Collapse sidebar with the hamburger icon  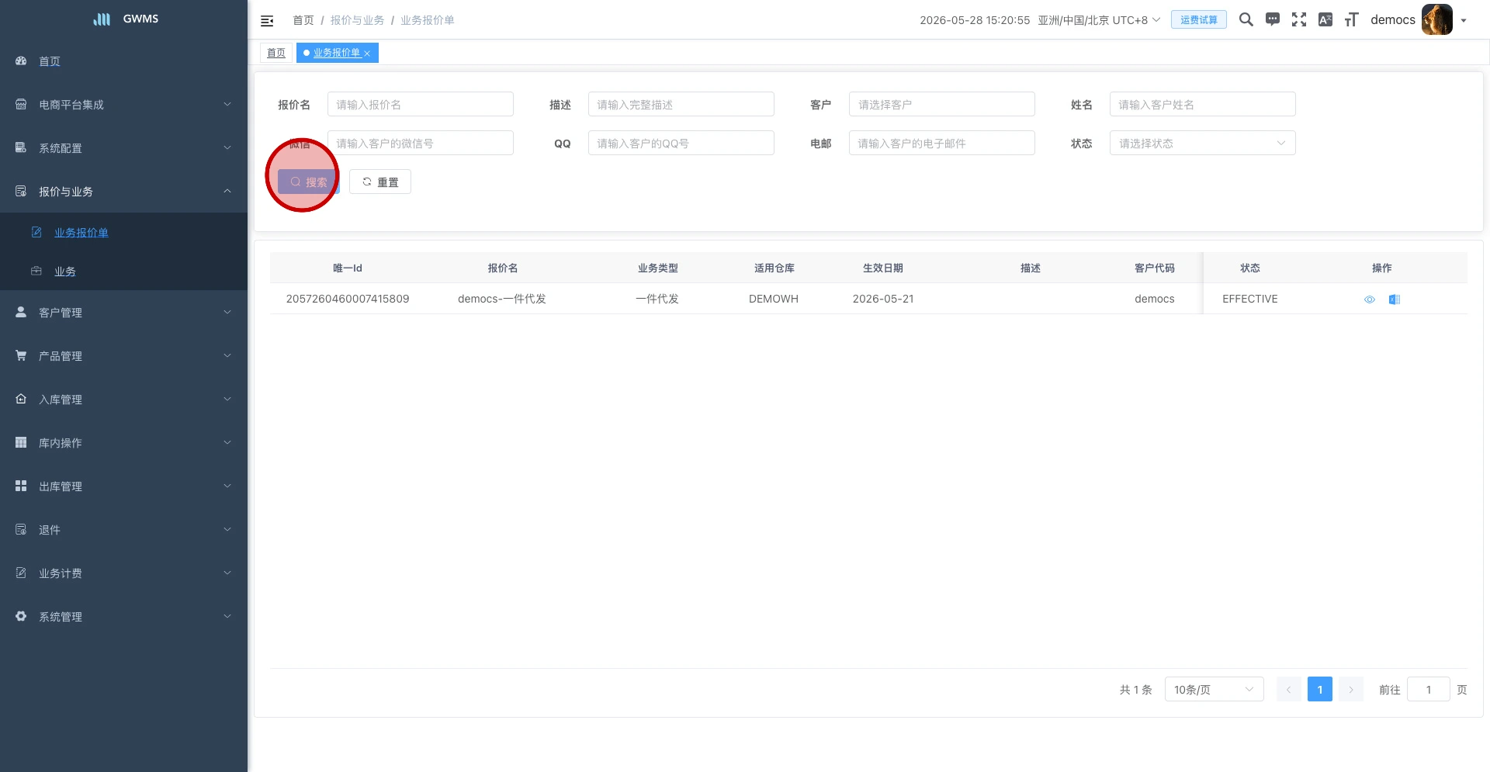[267, 21]
